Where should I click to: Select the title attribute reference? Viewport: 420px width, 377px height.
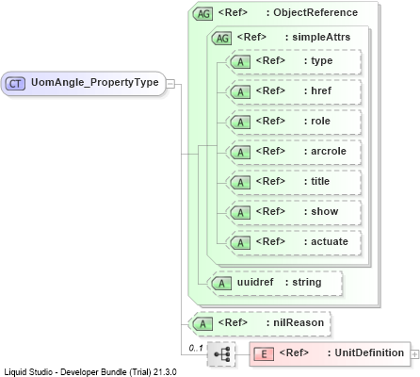[x=294, y=183]
